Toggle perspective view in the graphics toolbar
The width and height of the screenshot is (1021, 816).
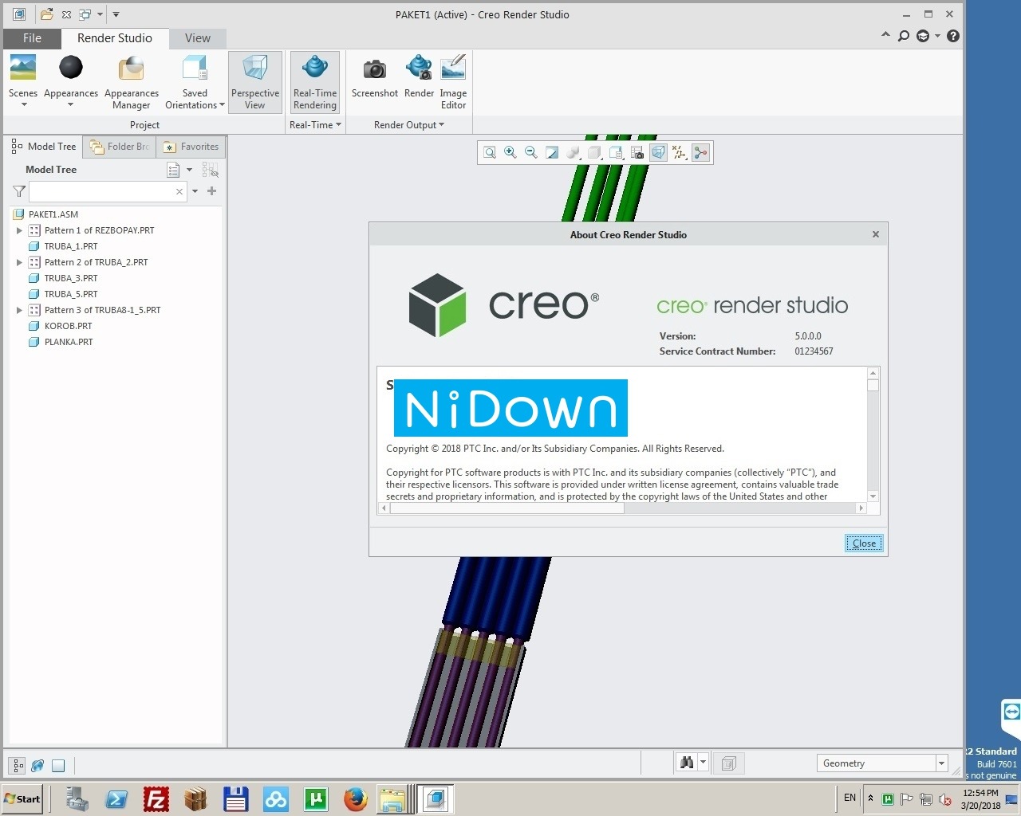tap(658, 153)
